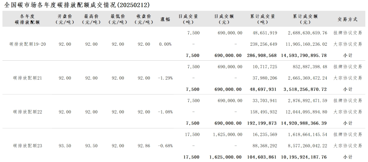Image resolution: width=368 pixels, height=162 pixels.
Task: Click the -1.29% change value
Action: [x=165, y=78]
